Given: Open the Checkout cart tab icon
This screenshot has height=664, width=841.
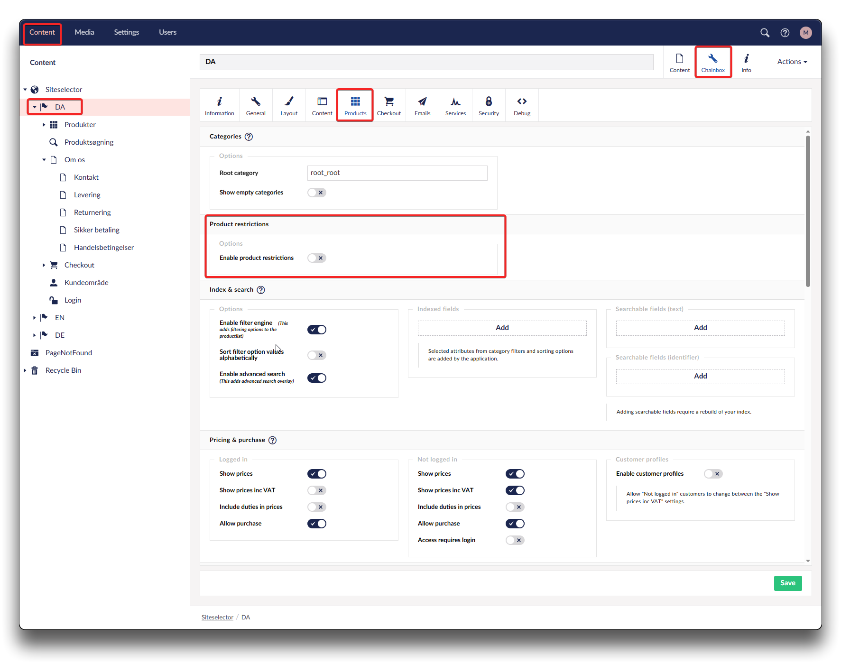Looking at the screenshot, I should [388, 106].
